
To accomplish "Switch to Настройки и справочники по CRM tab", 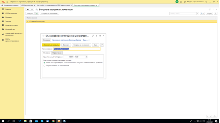I will point(53,5).
